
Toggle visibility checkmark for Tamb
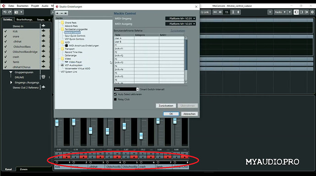pos(5,62)
